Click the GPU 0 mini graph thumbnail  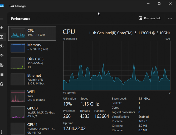[18, 112]
